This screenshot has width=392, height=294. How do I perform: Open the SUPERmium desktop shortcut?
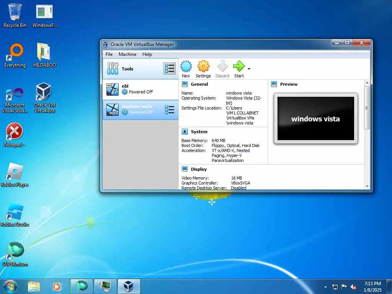pyautogui.click(x=15, y=254)
